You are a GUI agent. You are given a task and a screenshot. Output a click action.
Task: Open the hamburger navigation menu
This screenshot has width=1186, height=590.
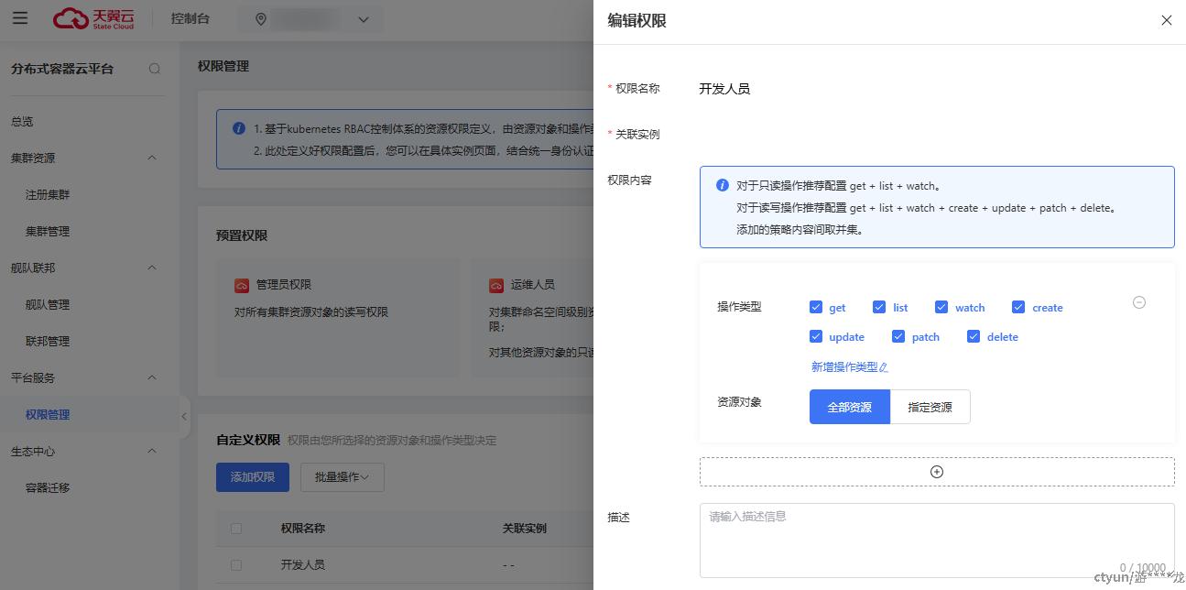click(20, 18)
